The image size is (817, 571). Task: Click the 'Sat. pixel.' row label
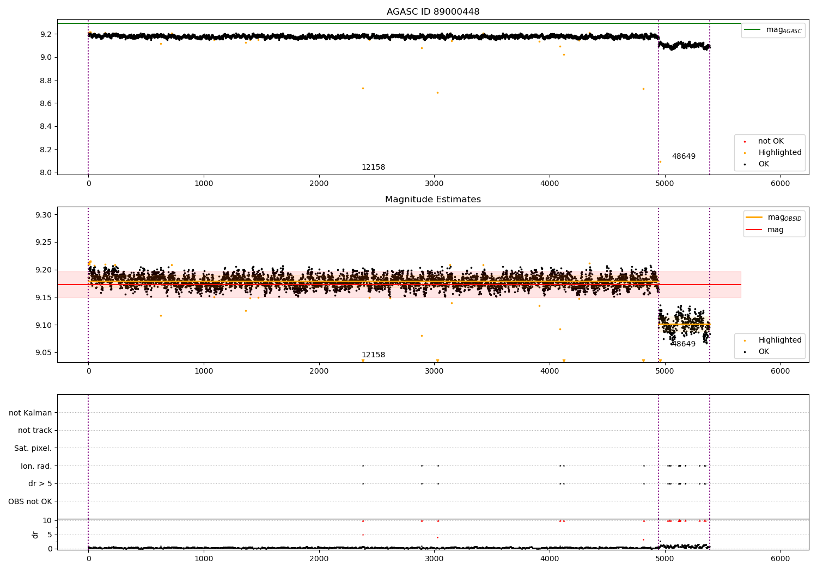(x=33, y=449)
